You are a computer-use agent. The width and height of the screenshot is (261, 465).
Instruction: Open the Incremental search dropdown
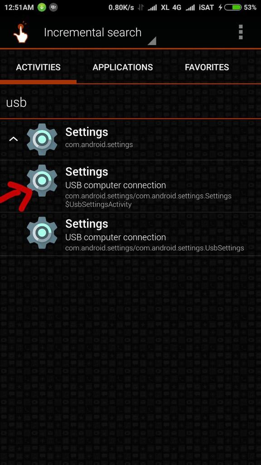point(100,33)
